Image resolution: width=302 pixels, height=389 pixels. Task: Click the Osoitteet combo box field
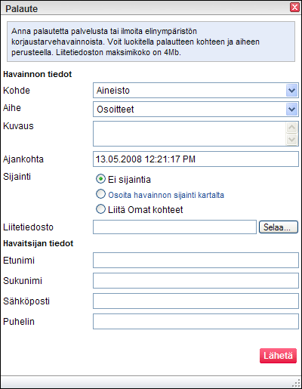point(196,110)
